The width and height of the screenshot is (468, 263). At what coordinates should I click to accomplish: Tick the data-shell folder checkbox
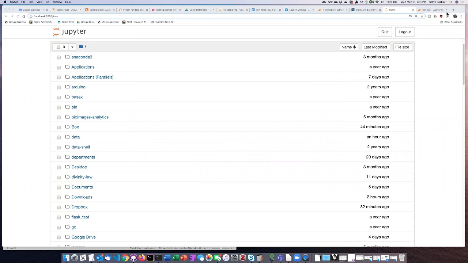[59, 147]
